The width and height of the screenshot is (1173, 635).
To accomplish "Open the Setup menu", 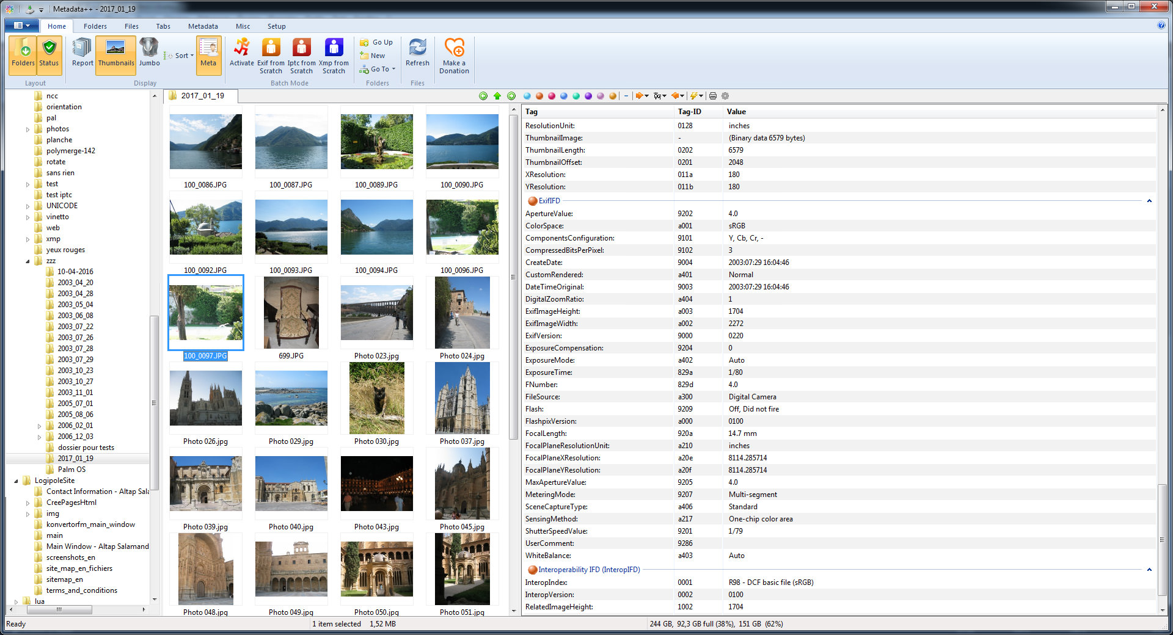I will point(276,26).
